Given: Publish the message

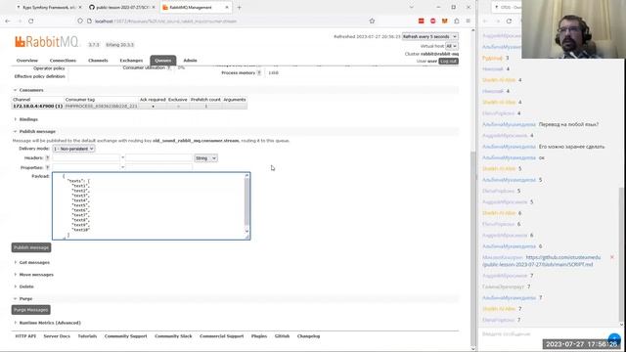Looking at the screenshot, I should tap(31, 247).
